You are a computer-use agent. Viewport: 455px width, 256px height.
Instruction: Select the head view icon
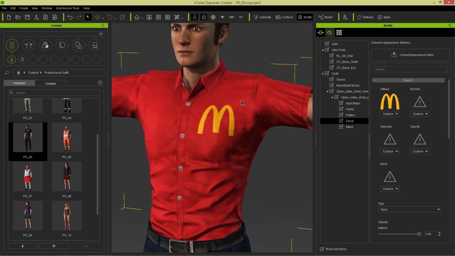(204, 17)
